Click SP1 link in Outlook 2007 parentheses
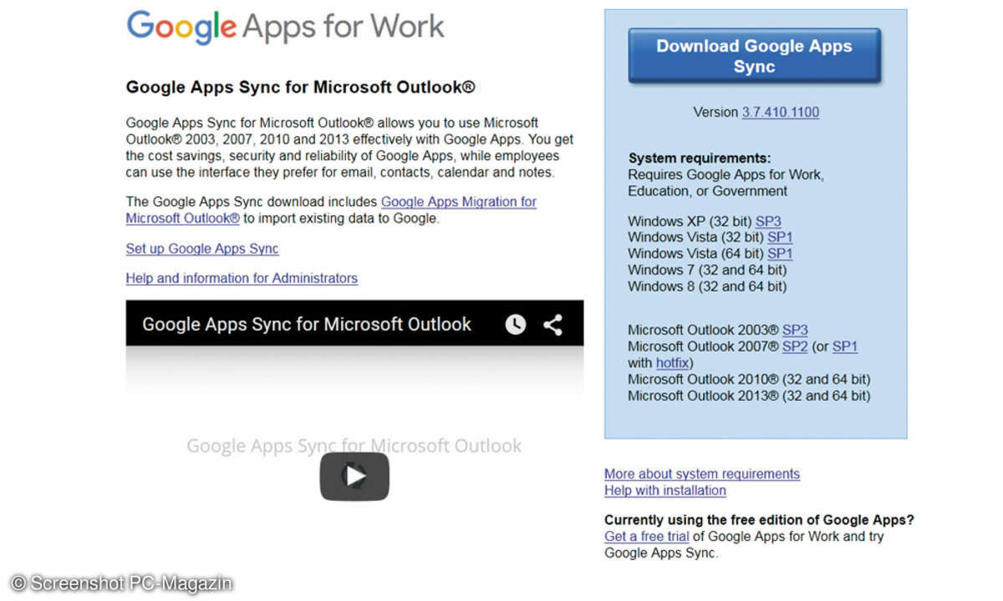Screen dimensions: 1003x601 (x=845, y=346)
